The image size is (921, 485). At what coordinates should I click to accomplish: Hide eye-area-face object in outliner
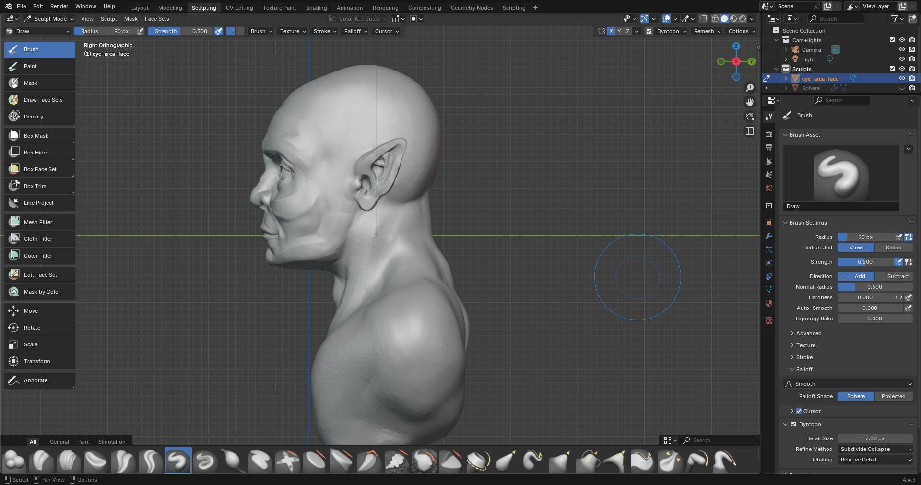902,79
